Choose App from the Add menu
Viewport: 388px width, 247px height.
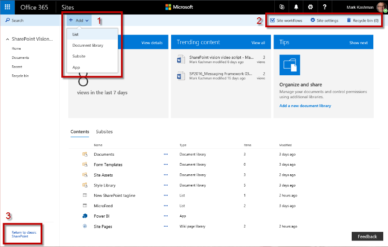[x=92, y=67]
